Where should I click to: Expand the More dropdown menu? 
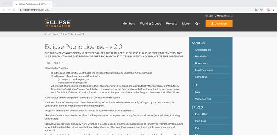coord(186,24)
